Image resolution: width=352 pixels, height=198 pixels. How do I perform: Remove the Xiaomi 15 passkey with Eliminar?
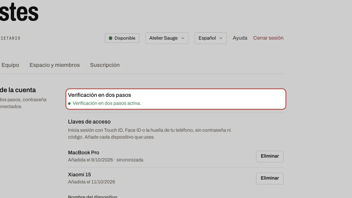point(270,178)
